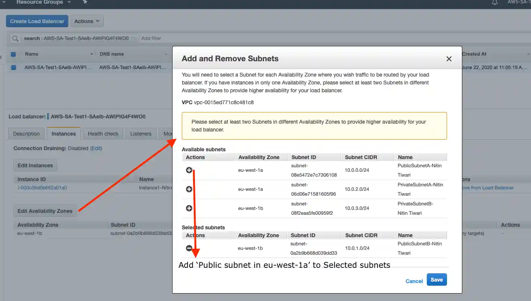Viewport: 531px width, 301px height.
Task: Open the notifications bell icon
Action: [495, 2]
